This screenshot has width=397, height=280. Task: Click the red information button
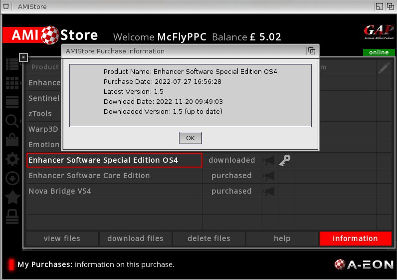[x=355, y=239]
